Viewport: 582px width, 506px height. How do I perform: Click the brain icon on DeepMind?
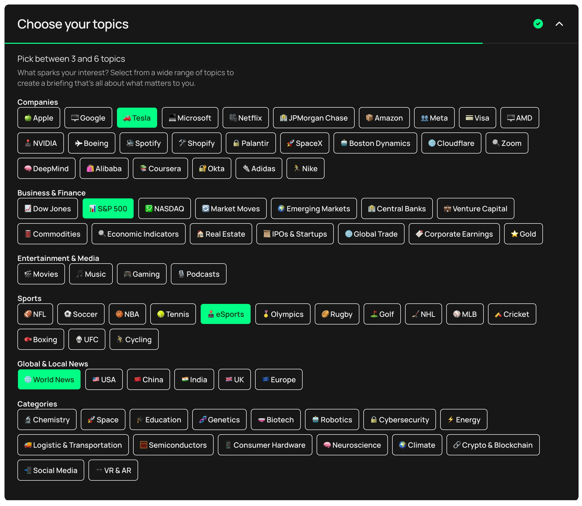click(x=28, y=168)
